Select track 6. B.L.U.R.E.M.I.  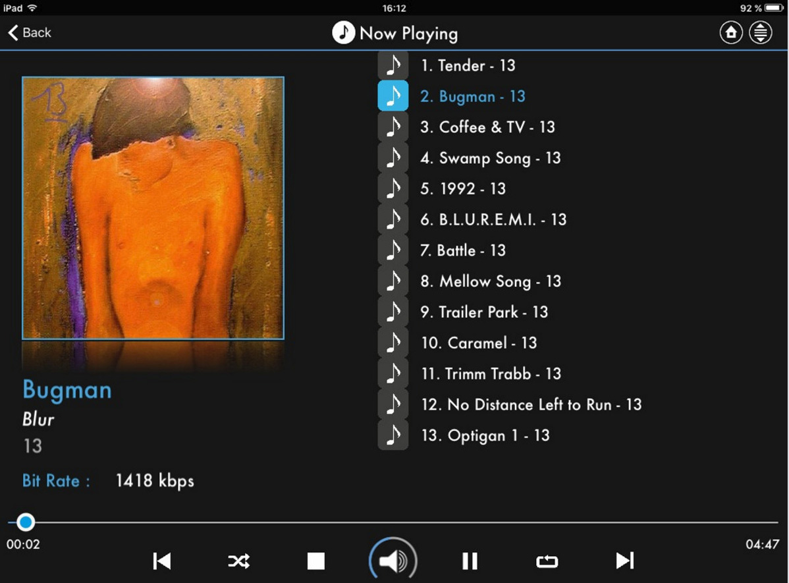(493, 219)
